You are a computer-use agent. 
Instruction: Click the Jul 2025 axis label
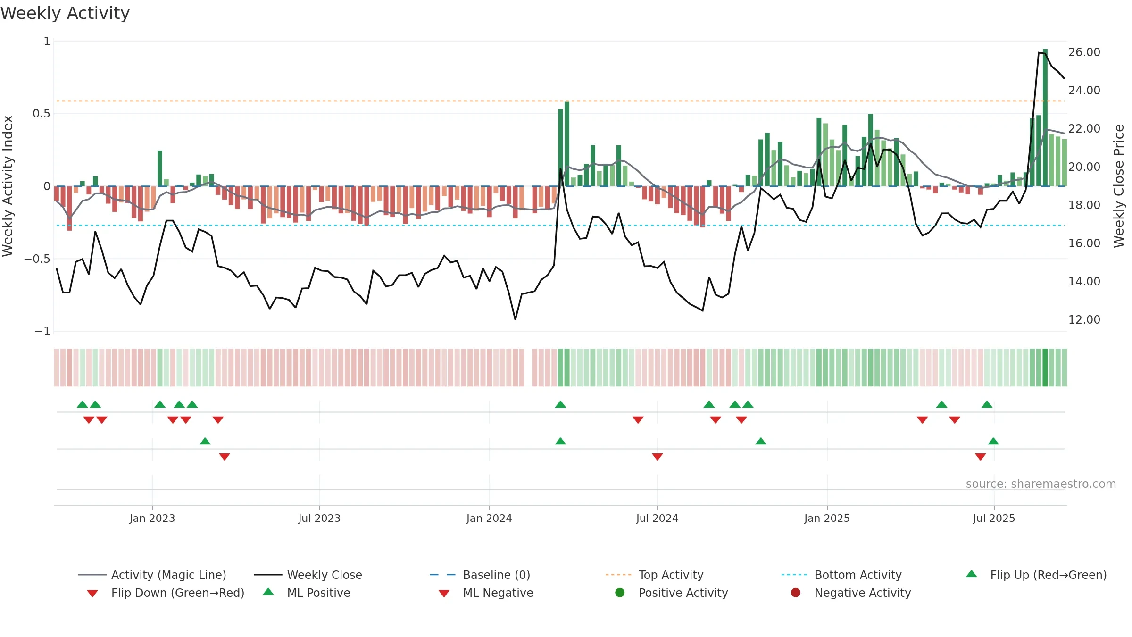pyautogui.click(x=994, y=518)
